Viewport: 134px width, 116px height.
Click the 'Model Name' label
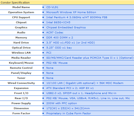pyautogui.click(x=21, y=7)
